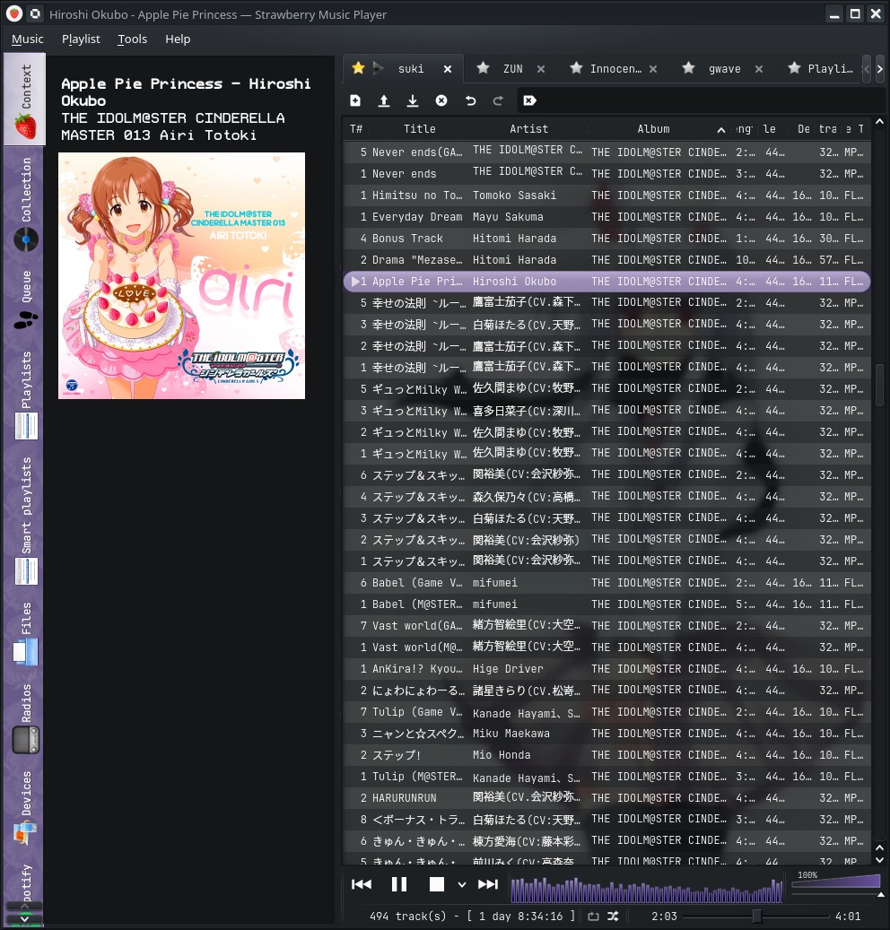Close the gwave playlist tab
This screenshot has width=890, height=930.
tap(758, 69)
